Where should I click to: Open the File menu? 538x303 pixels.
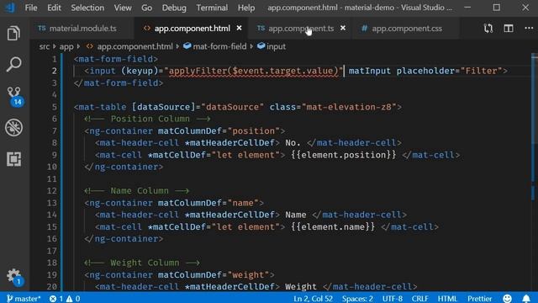31,8
